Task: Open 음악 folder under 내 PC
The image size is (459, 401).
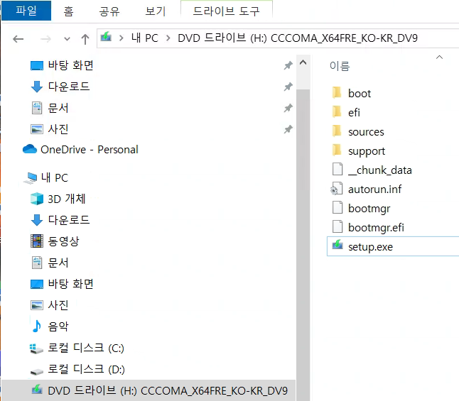Action: pos(58,326)
